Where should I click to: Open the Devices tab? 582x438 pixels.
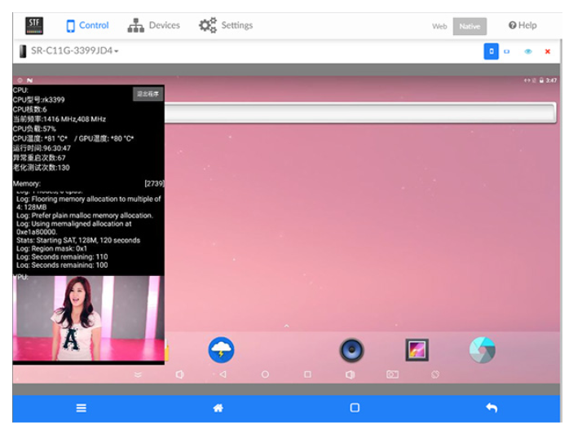pos(154,25)
